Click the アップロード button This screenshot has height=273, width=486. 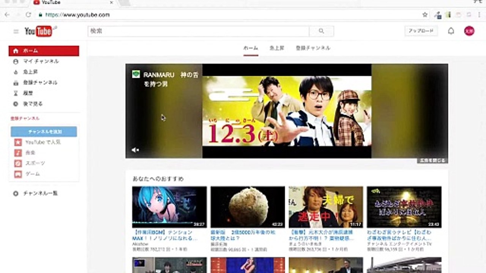pos(421,31)
